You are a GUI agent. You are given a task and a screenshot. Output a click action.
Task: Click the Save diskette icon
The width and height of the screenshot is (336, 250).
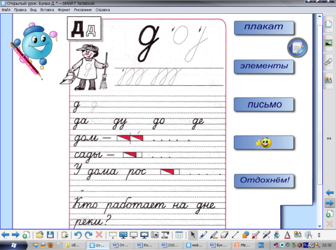click(x=50, y=235)
